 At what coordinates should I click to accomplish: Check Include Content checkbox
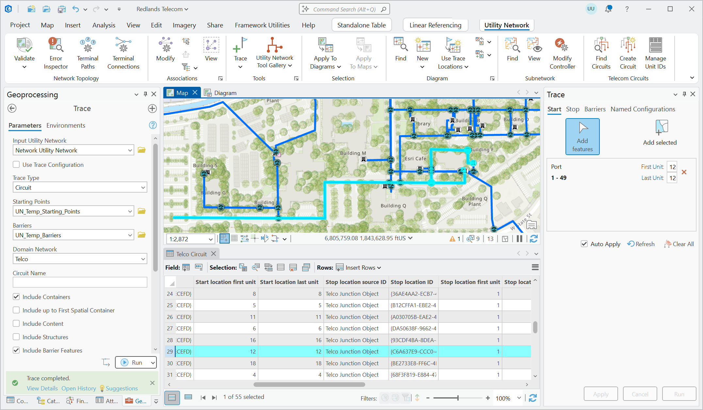tap(16, 323)
